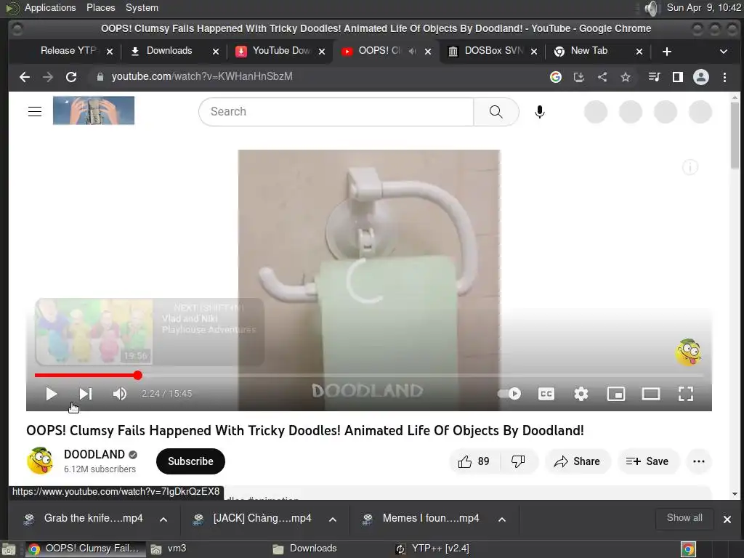
Task: Click the YouTube logo doodle image
Action: (94, 110)
